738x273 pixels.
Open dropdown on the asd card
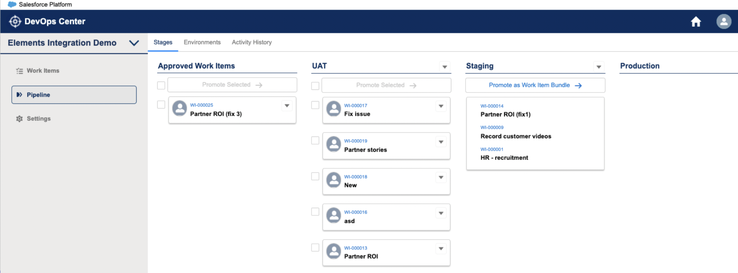tap(441, 213)
